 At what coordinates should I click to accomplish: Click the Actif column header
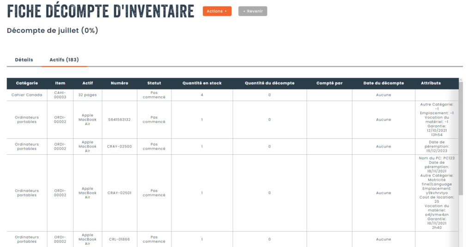click(x=87, y=83)
